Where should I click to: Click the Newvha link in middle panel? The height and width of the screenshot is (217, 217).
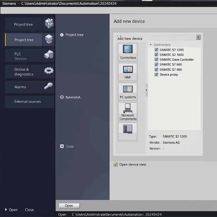tap(73, 97)
